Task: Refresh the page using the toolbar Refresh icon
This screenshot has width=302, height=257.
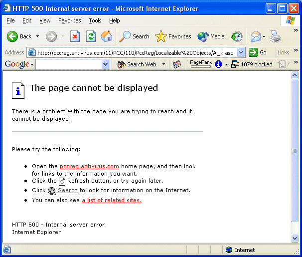Action: click(x=91, y=36)
